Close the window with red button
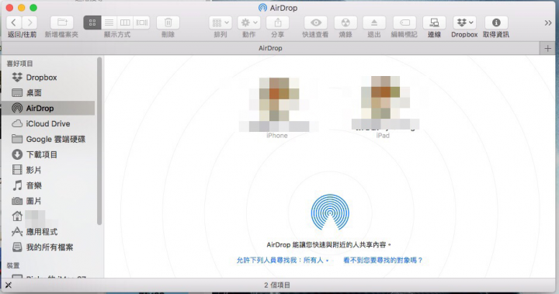 (9, 8)
